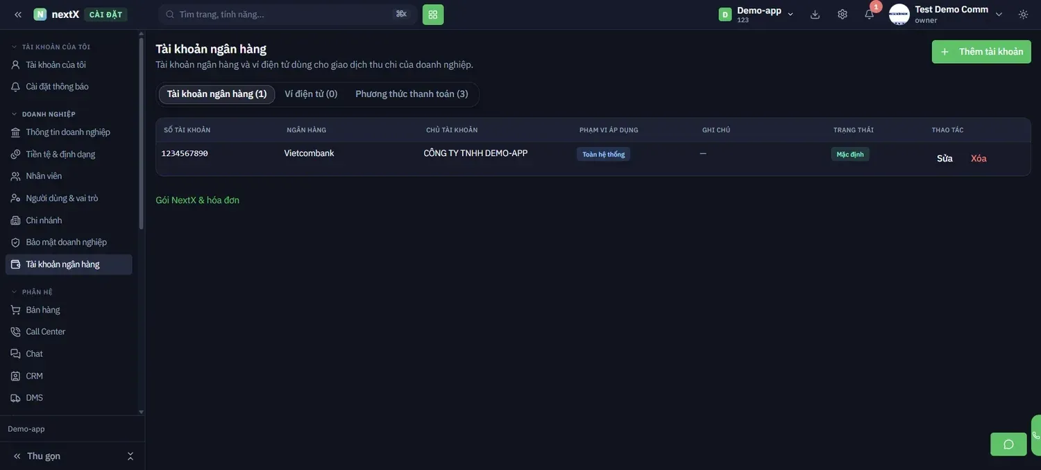
Task: Open Bảo mật doanh nghiệp
Action: pyautogui.click(x=69, y=242)
